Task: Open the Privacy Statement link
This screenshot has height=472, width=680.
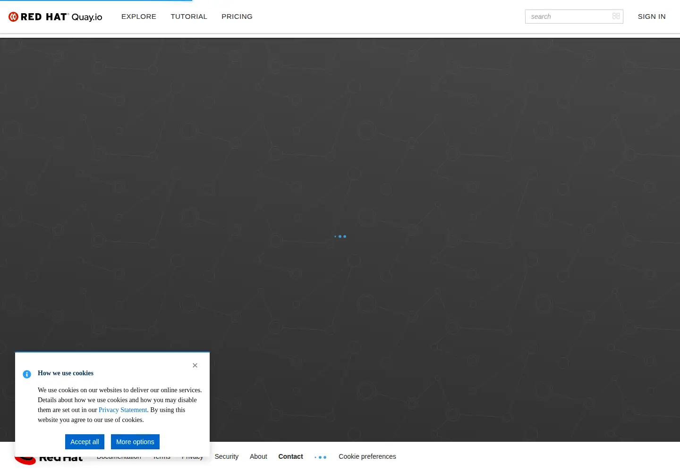Action: point(123,410)
